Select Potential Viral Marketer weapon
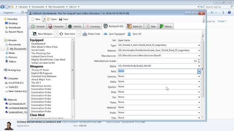This screenshot has height=131, width=234. click(x=44, y=76)
